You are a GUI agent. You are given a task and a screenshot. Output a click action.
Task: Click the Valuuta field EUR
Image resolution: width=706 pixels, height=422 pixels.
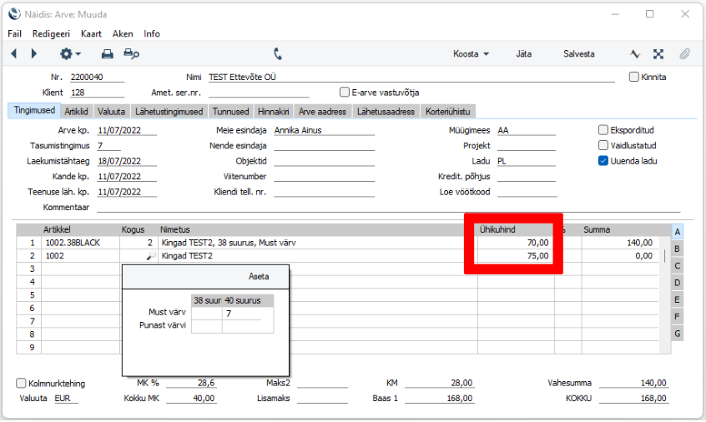66,398
